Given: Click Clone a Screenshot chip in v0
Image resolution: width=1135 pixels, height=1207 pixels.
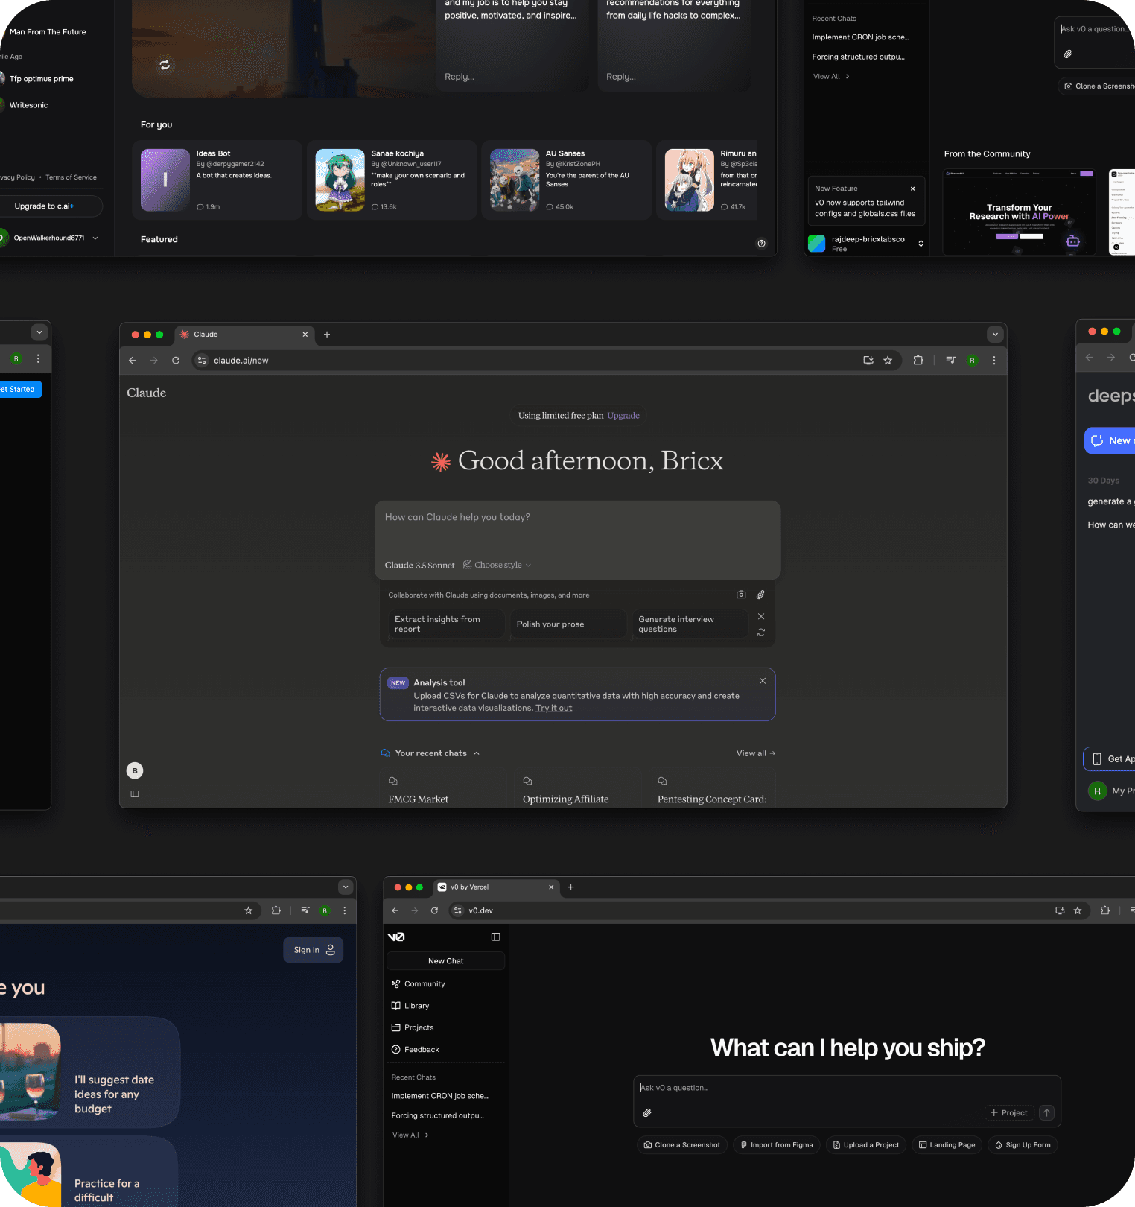Looking at the screenshot, I should [x=682, y=1145].
